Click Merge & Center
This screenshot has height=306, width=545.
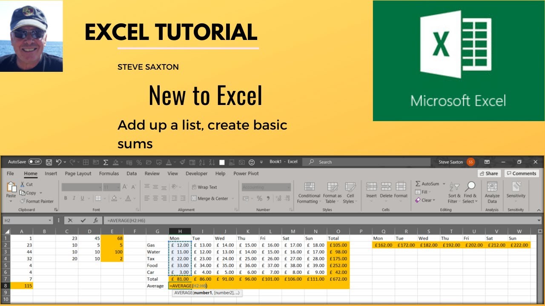pos(209,198)
